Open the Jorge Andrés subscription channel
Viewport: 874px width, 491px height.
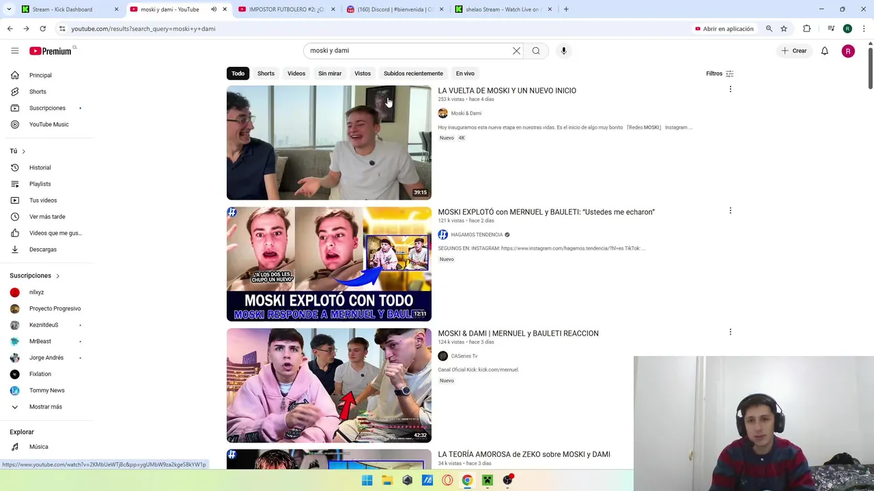[x=46, y=357]
